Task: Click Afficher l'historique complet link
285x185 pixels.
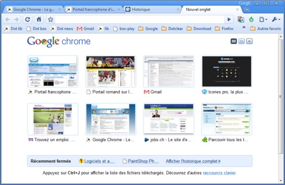Action: tap(193, 161)
